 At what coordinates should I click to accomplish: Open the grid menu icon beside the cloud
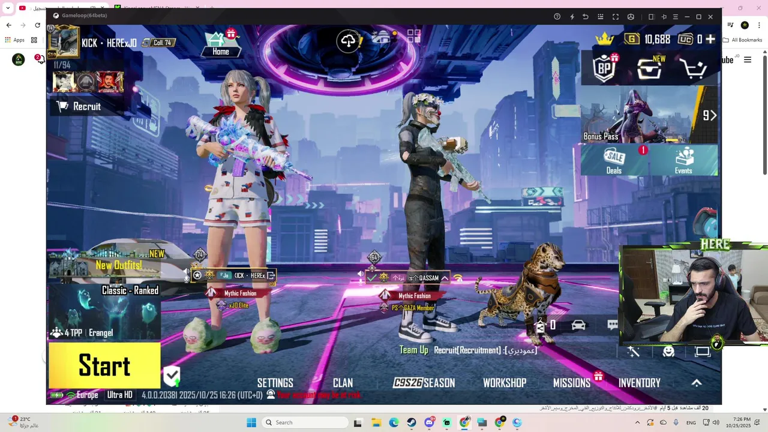(414, 36)
